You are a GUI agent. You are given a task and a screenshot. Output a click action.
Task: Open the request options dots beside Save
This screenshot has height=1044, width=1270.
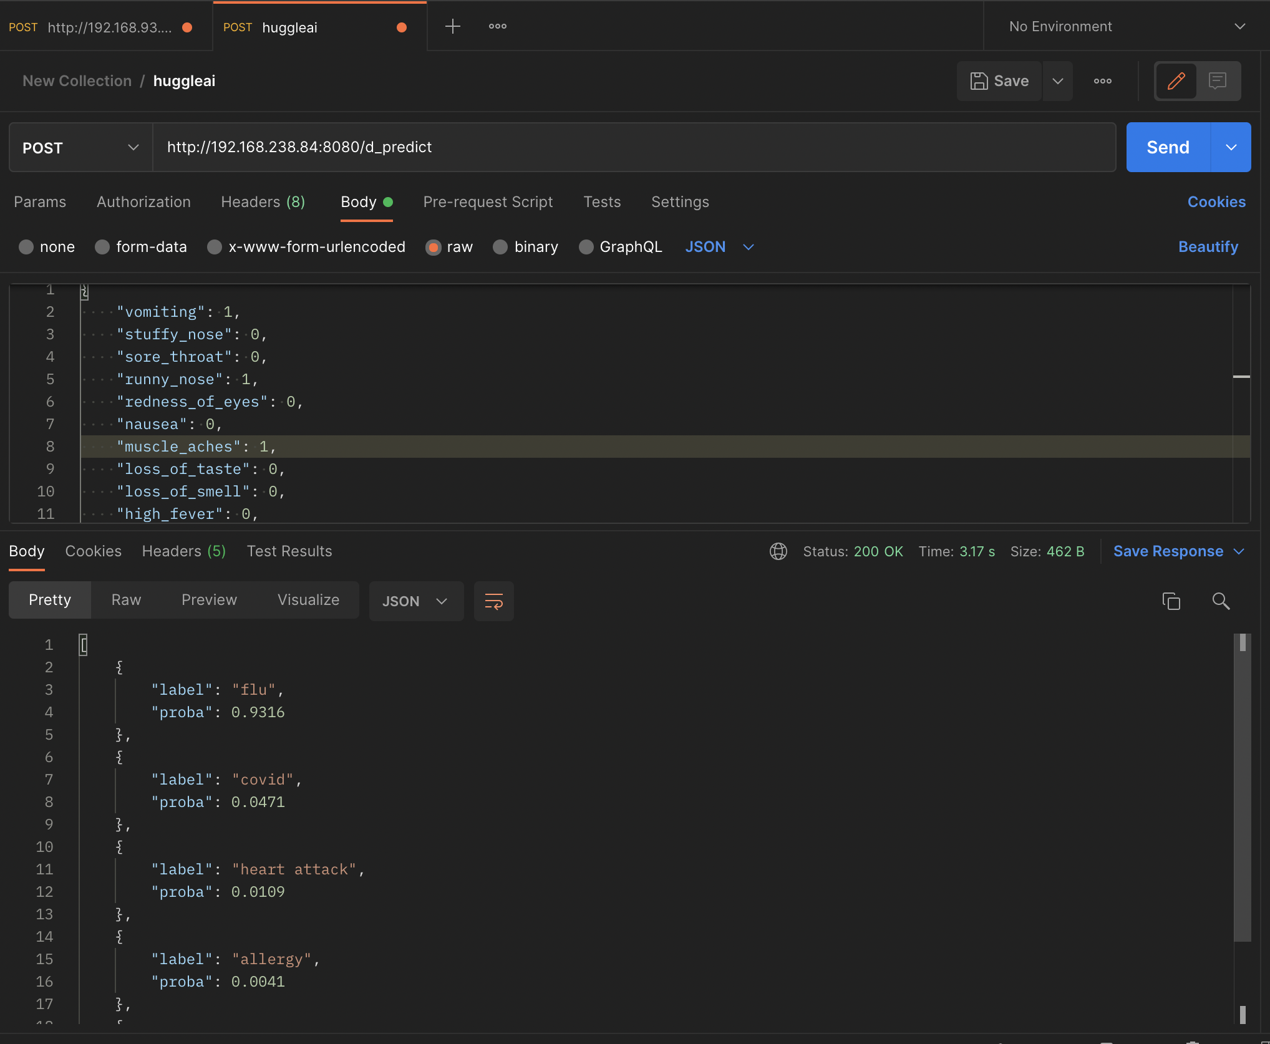(x=1102, y=81)
